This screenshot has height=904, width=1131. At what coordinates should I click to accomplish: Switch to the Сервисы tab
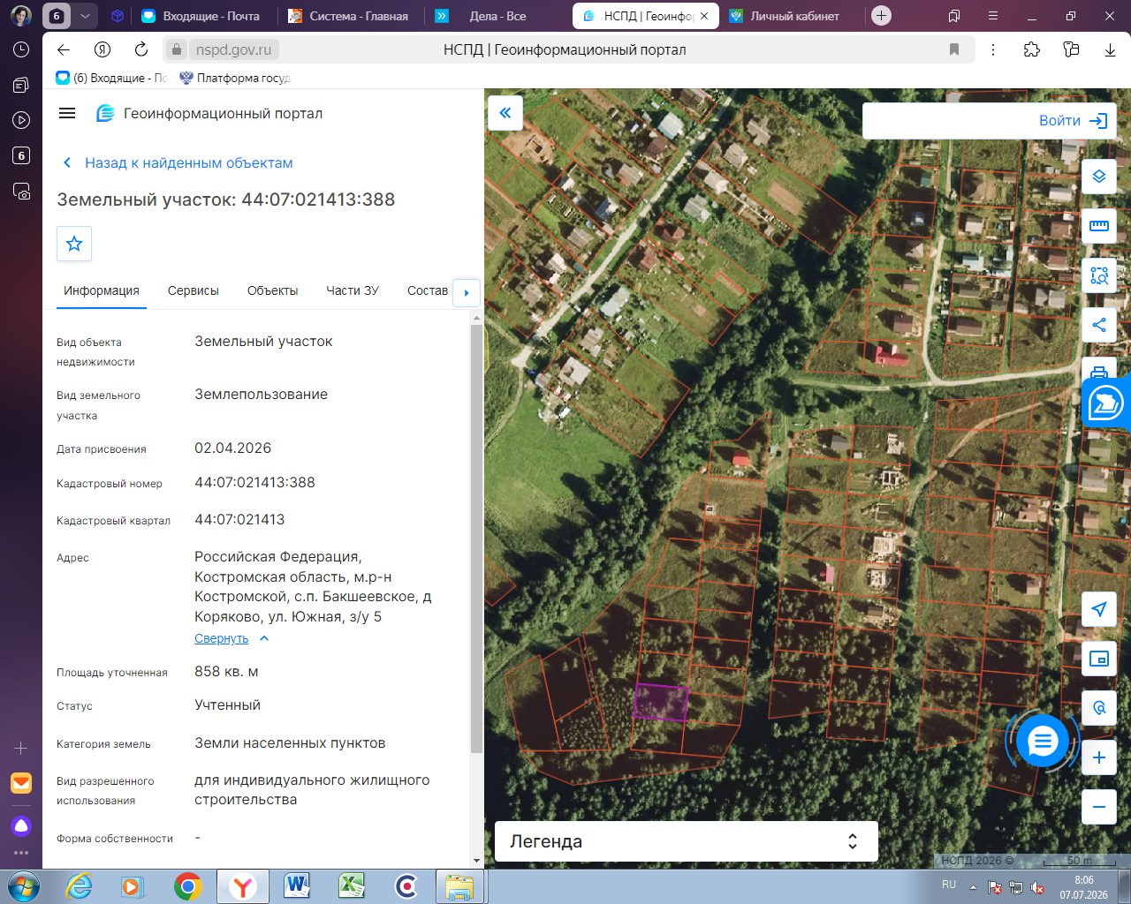coord(194,290)
